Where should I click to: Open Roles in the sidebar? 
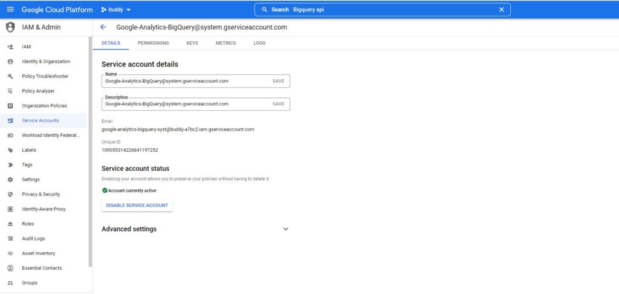pyautogui.click(x=28, y=224)
